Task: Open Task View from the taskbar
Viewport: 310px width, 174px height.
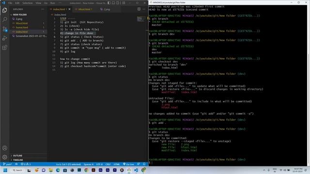Action: point(29,170)
